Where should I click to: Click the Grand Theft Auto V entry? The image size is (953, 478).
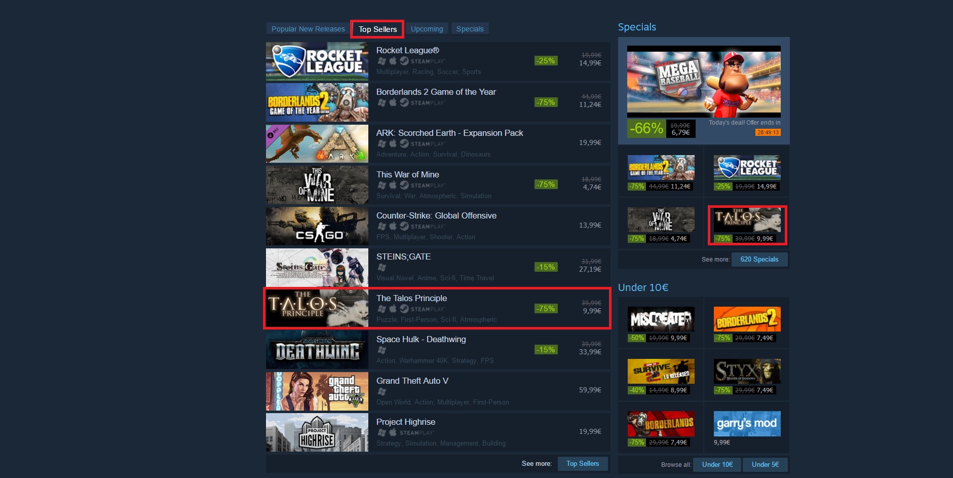(x=438, y=391)
